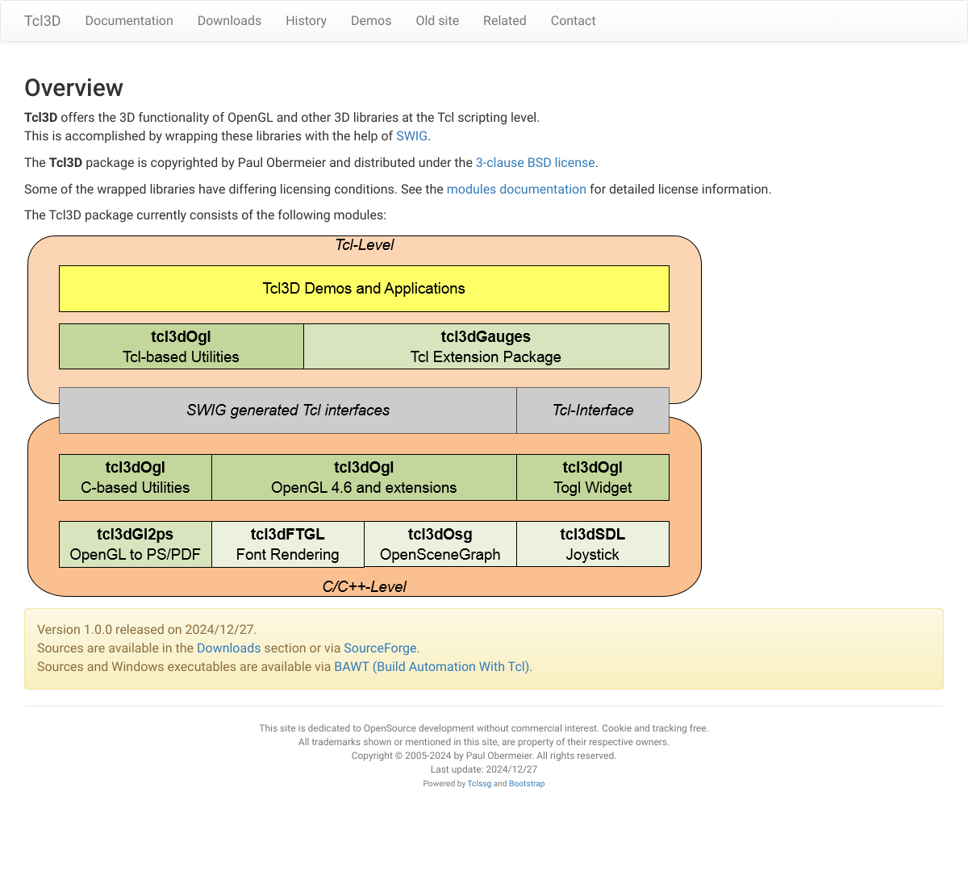Click the tcl3dGauges Tcl Extension Package box
Image resolution: width=968 pixels, height=871 pixels.
coord(486,347)
